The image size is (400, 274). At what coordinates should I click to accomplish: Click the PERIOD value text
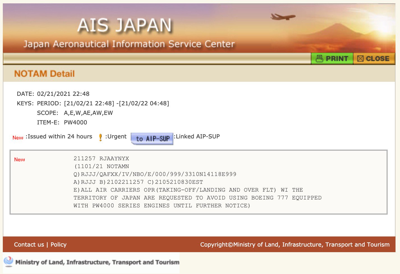[x=116, y=103]
